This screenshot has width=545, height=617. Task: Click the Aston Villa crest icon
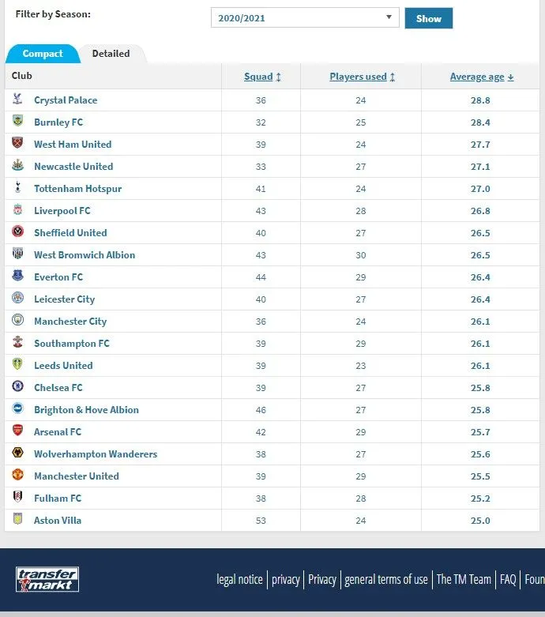point(17,520)
